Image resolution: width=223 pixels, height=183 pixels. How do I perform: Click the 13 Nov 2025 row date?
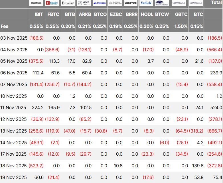(14, 131)
